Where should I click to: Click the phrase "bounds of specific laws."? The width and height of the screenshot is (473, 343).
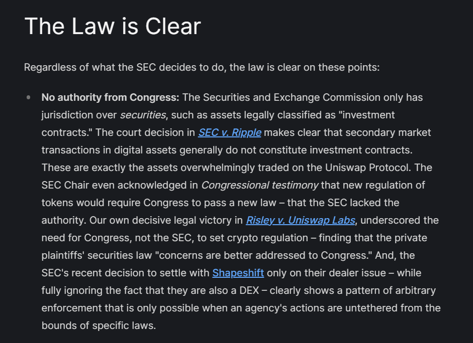click(99, 326)
